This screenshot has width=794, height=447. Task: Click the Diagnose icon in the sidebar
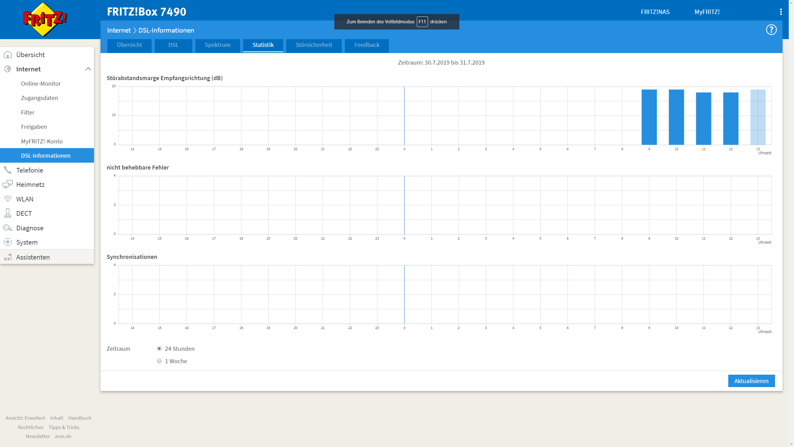pyautogui.click(x=8, y=228)
